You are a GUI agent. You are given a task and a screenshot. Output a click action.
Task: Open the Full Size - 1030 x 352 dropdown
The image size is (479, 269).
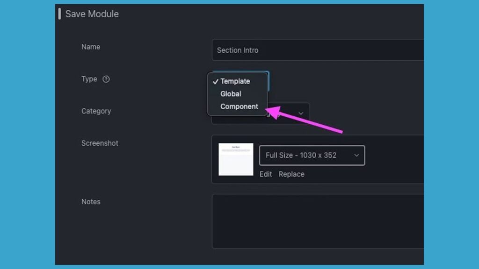[x=312, y=156]
